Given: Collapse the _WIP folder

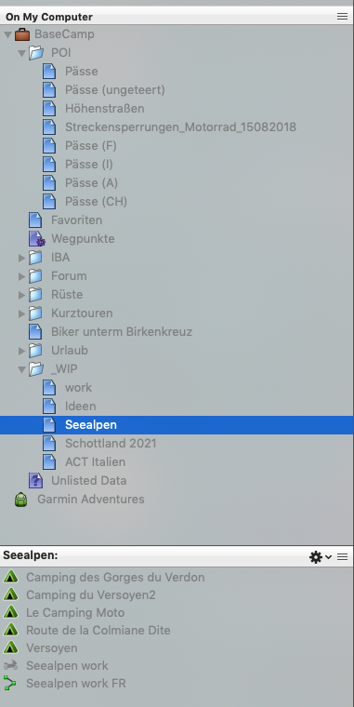Looking at the screenshot, I should [21, 369].
